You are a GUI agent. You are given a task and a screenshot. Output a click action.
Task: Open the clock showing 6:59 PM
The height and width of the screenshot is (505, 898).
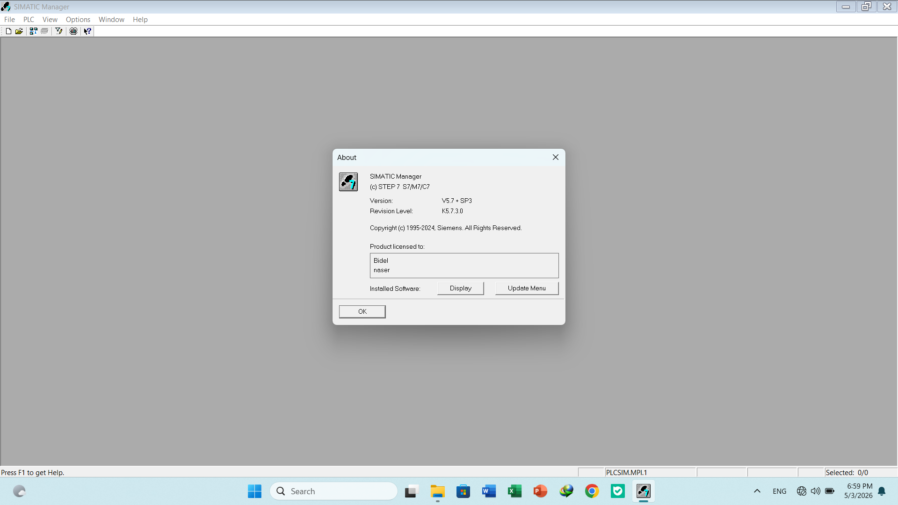pos(858,491)
